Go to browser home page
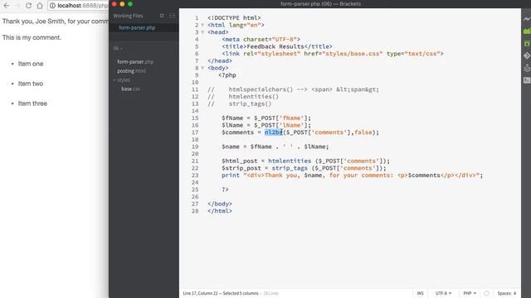The image size is (531, 298). coord(40,6)
